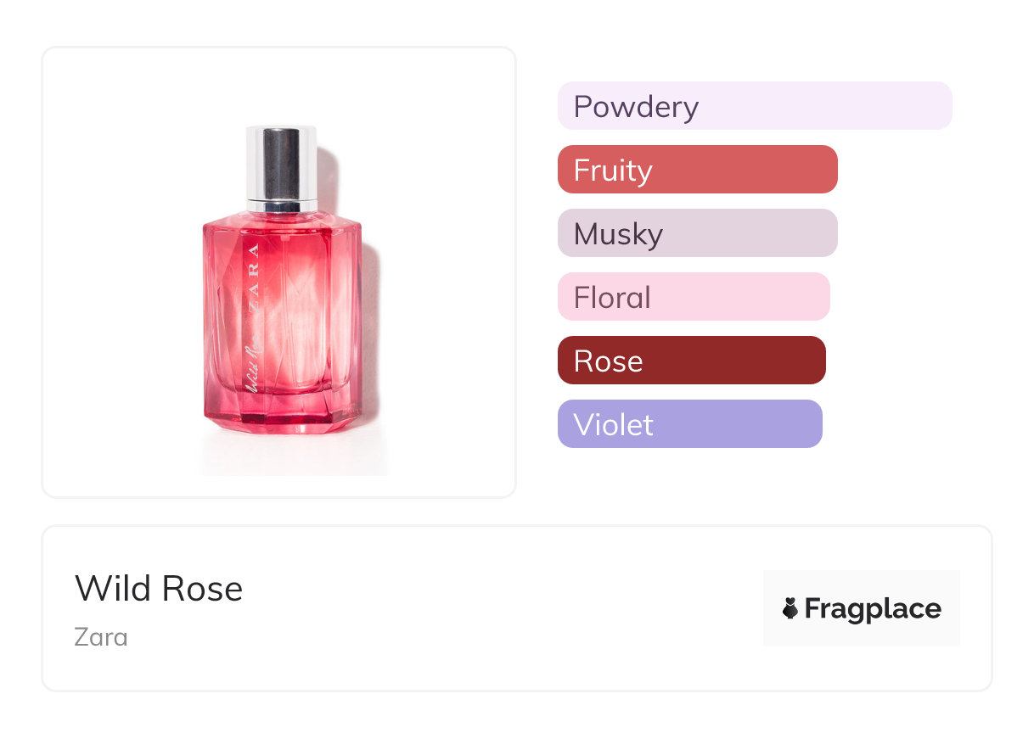
Task: Click the faceted base of the pink bottle
Action: pos(283,413)
